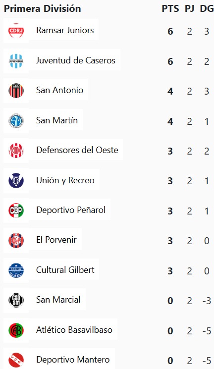Viewport: 214px width, 369px height.
Task: Click the PJ column header
Action: (x=190, y=9)
